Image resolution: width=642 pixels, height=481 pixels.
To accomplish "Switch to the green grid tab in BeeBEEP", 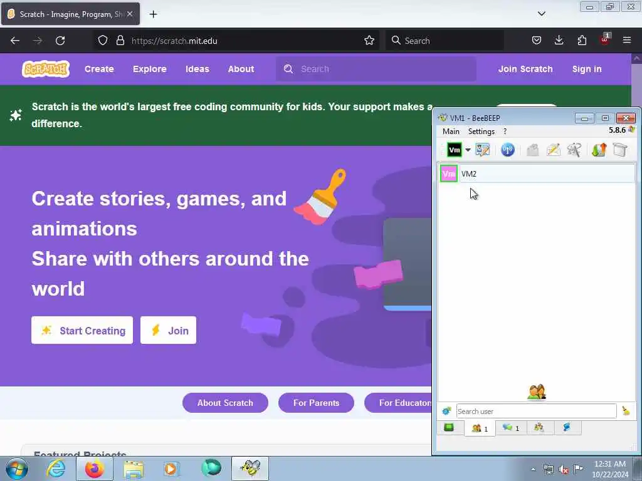I will [449, 428].
